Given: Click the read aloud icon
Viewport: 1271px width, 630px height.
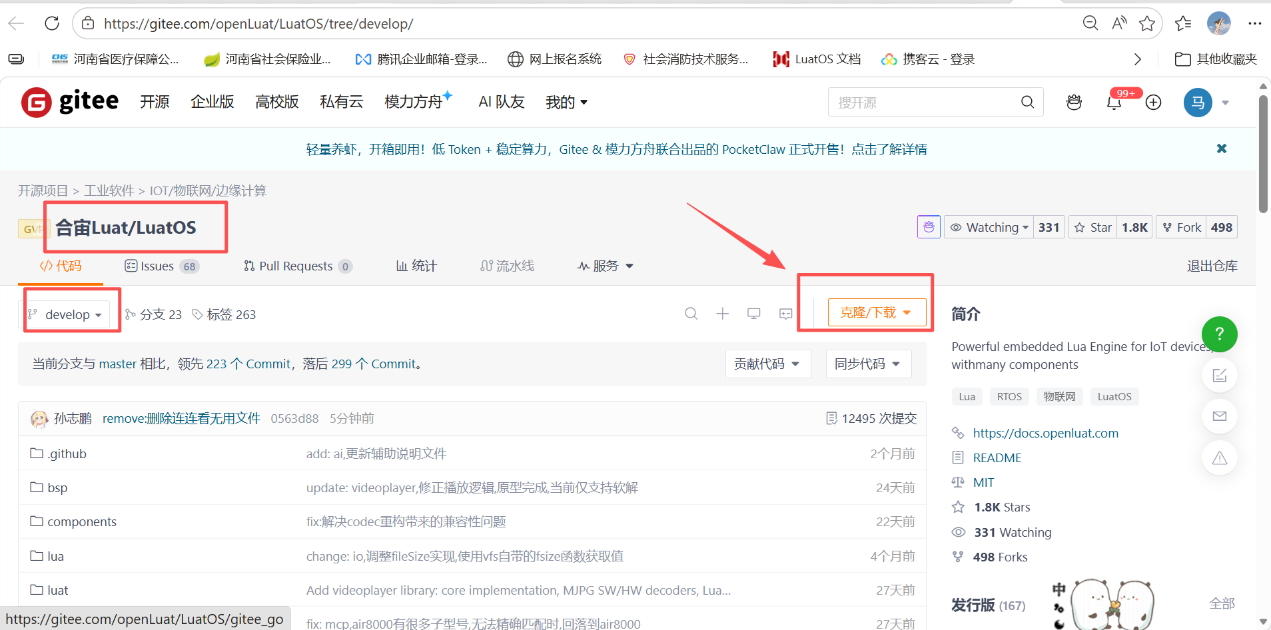Looking at the screenshot, I should 1119,23.
